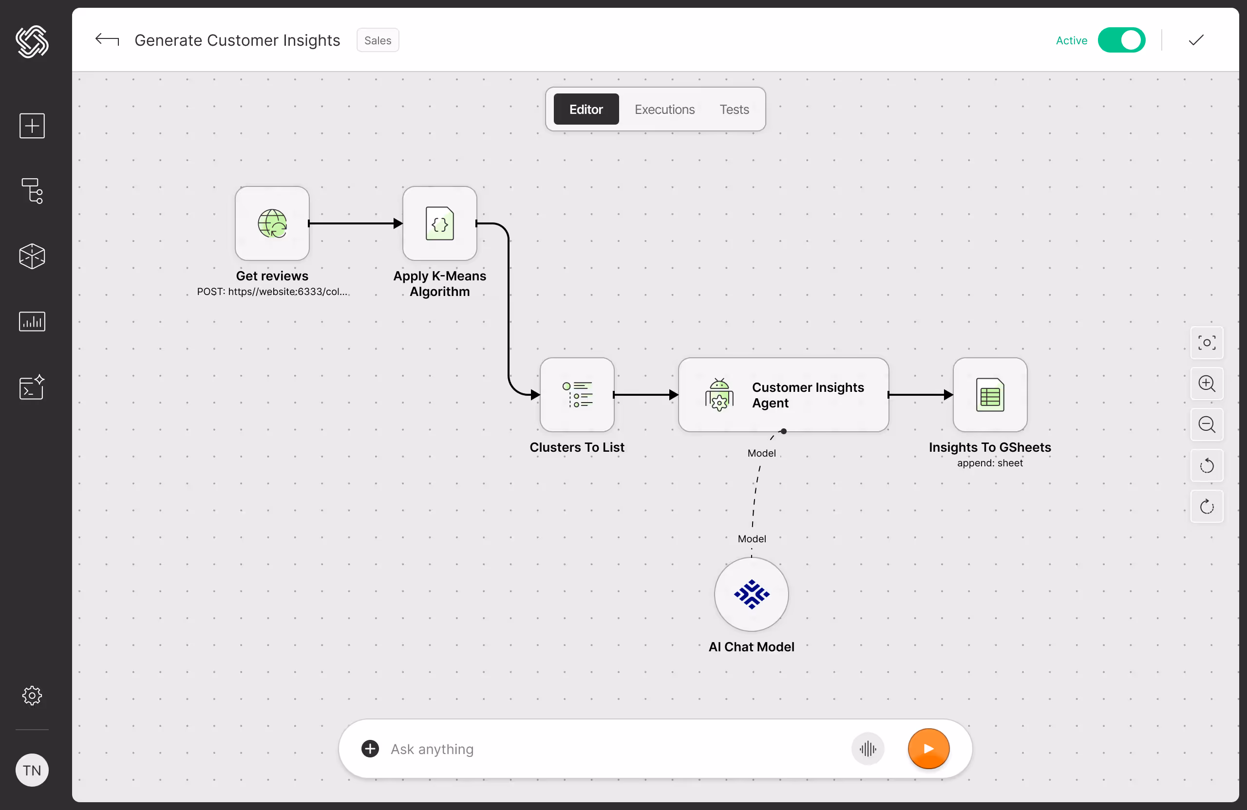The image size is (1247, 810).
Task: Select the Apply K-Means Algorithm node
Action: click(439, 224)
